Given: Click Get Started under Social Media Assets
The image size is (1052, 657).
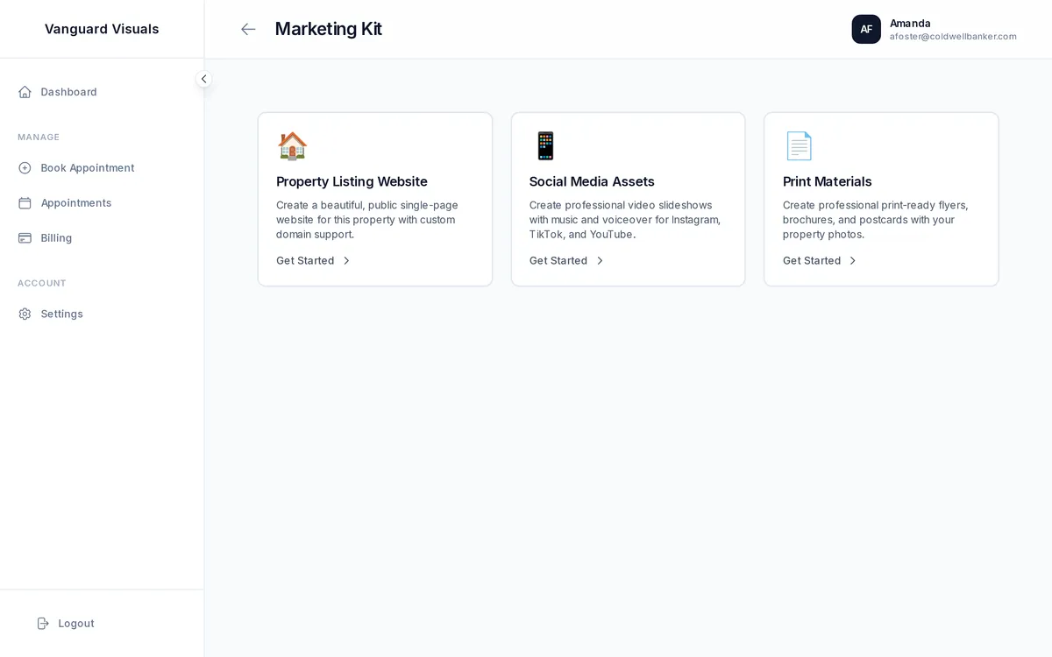Looking at the screenshot, I should click(558, 260).
